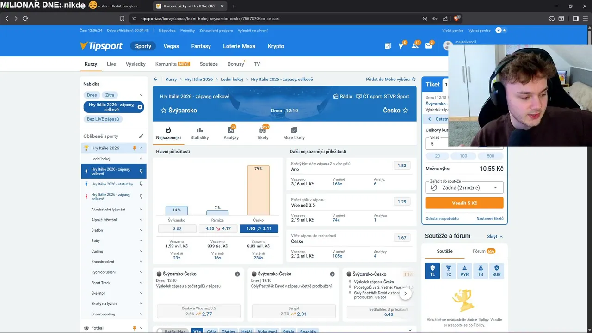Expand Akrobatické lyžování in sidebar
Screen dimensions: 592x333
[x=141, y=209]
